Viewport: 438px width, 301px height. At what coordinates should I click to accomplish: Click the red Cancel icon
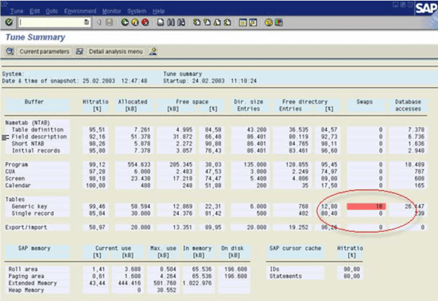(145, 22)
